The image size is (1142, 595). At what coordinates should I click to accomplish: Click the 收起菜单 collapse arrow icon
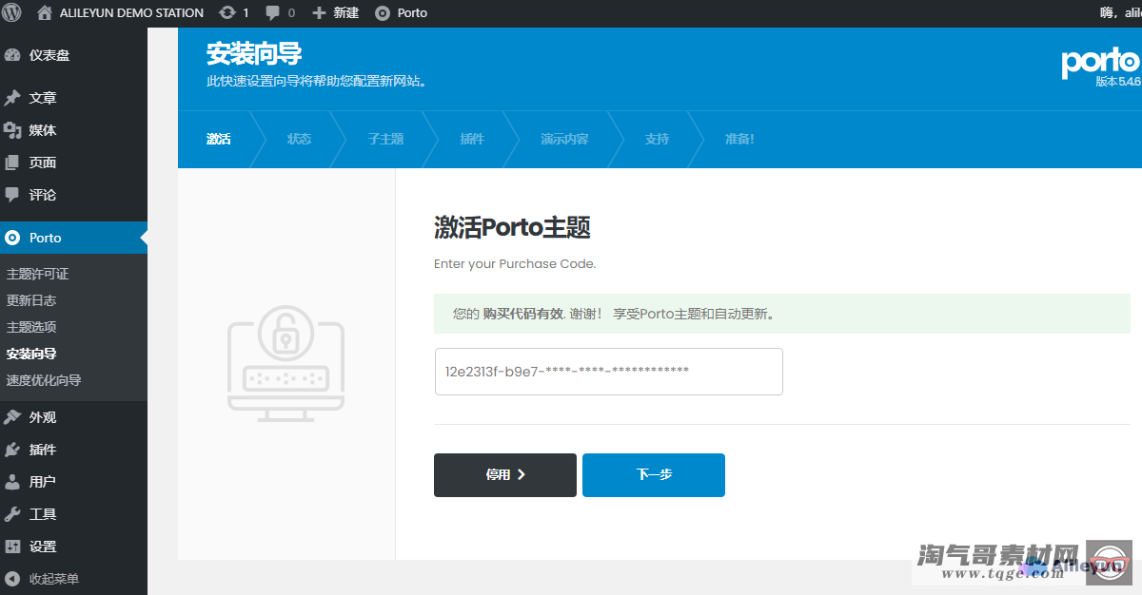[x=12, y=579]
